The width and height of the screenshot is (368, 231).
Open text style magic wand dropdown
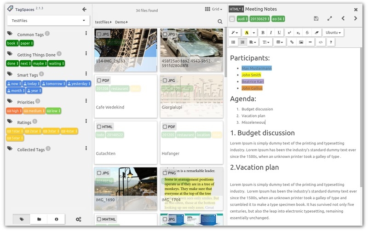235,33
